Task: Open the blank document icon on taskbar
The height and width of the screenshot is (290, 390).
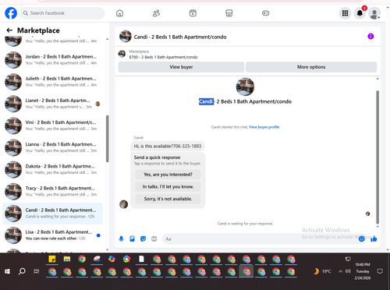Action: (x=141, y=259)
